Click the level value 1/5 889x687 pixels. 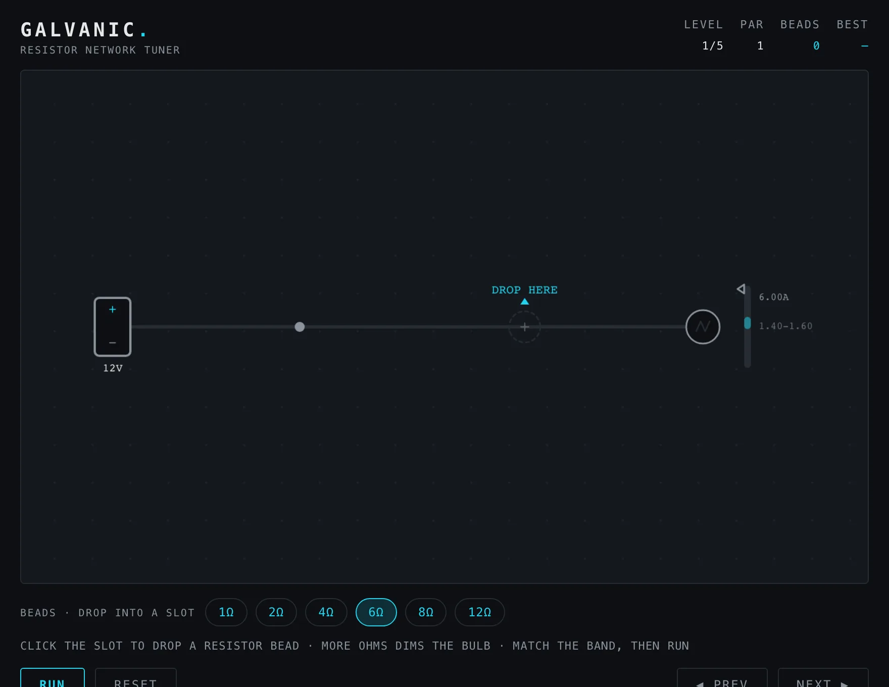pyautogui.click(x=713, y=46)
